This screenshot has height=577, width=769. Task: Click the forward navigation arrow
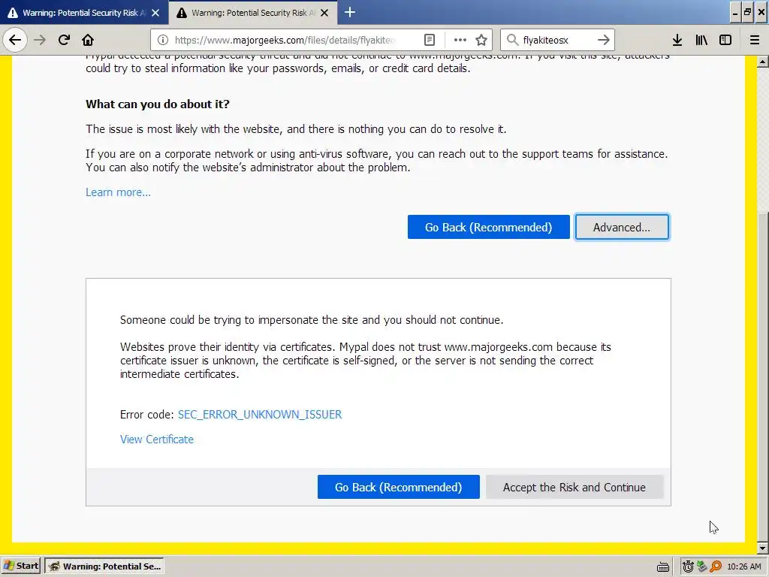pyautogui.click(x=40, y=40)
